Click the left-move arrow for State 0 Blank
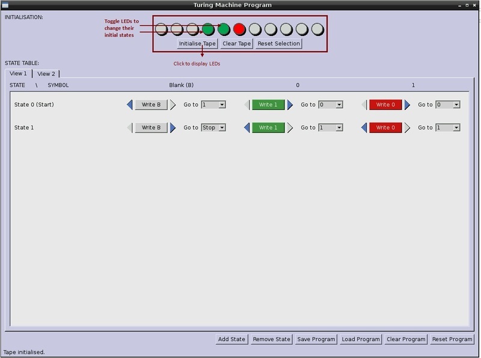The image size is (481, 358). click(x=130, y=105)
